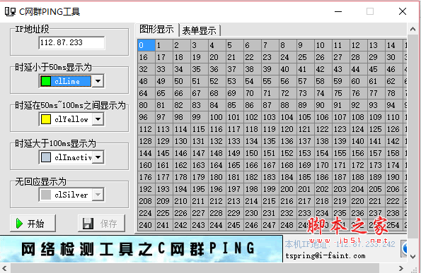Select grid cell 213
This screenshot has width=421, height=273.
pyautogui.click(x=235, y=201)
